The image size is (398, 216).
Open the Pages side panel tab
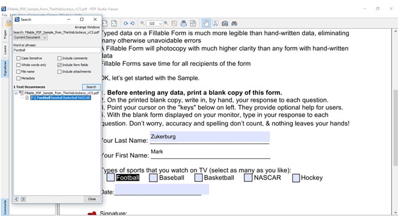5,34
